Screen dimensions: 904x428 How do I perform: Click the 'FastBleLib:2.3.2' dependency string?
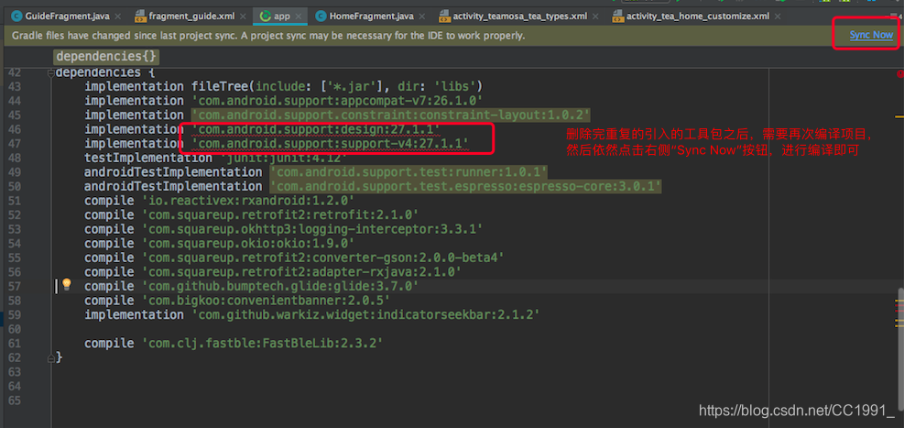(262, 343)
